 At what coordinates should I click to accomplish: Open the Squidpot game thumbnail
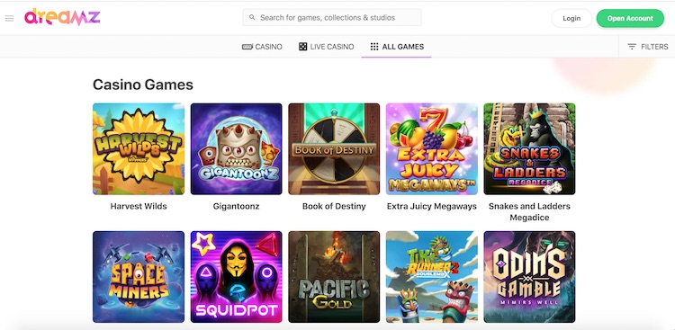click(x=237, y=277)
